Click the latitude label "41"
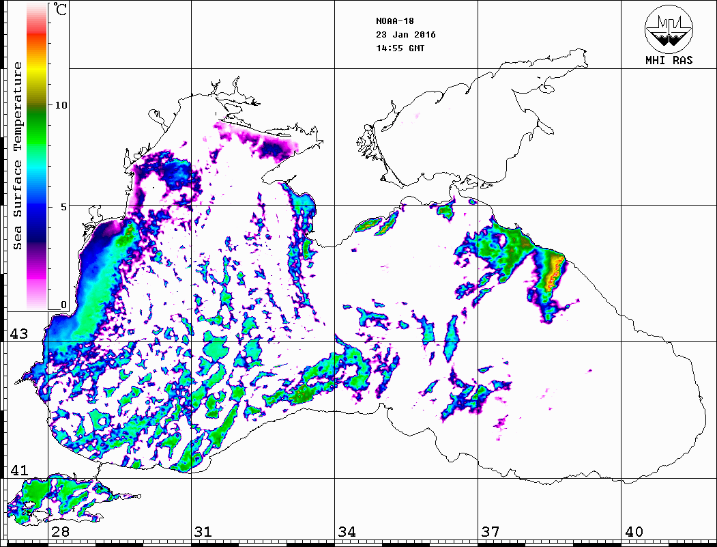This screenshot has height=547, width=717. pyautogui.click(x=19, y=470)
